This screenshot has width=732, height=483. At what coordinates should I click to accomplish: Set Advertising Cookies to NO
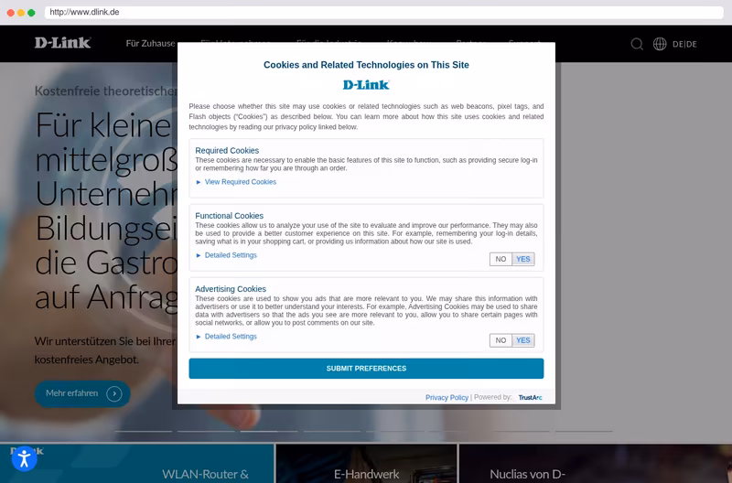tap(501, 340)
